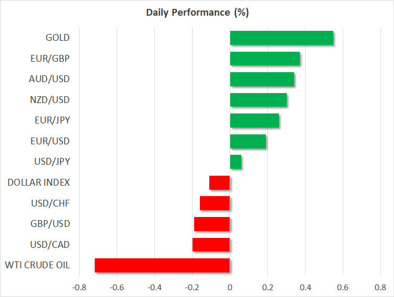Screen dimensions: 394x297
Task: Click the EUR/JPY green bar
Action: (x=254, y=121)
